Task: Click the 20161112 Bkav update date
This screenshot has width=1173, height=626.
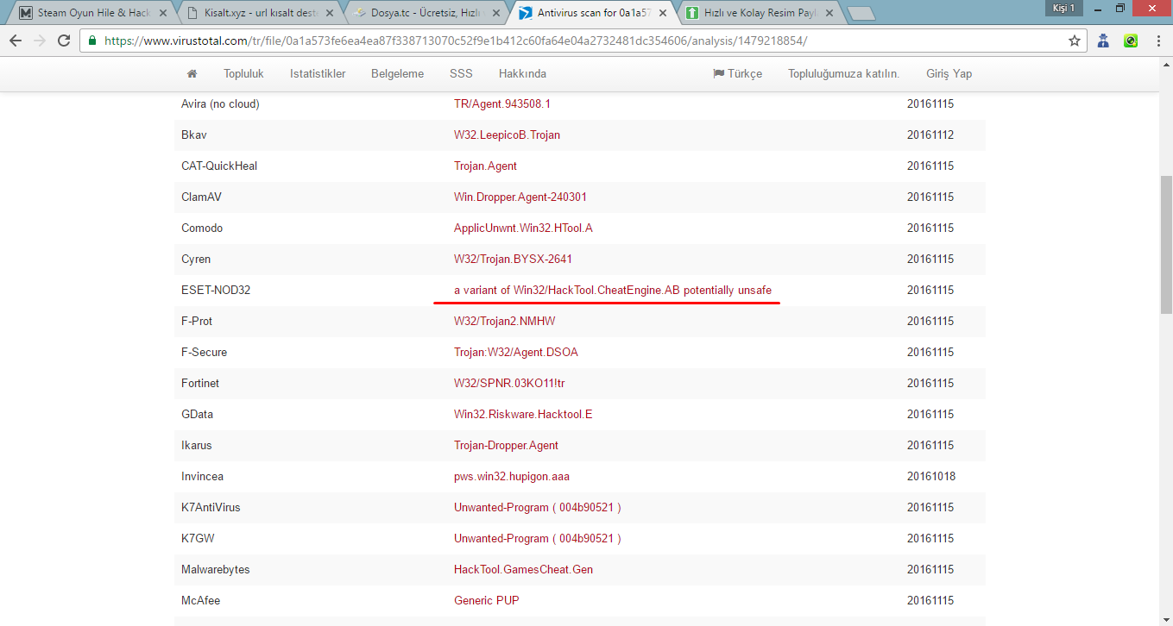Action: point(930,135)
